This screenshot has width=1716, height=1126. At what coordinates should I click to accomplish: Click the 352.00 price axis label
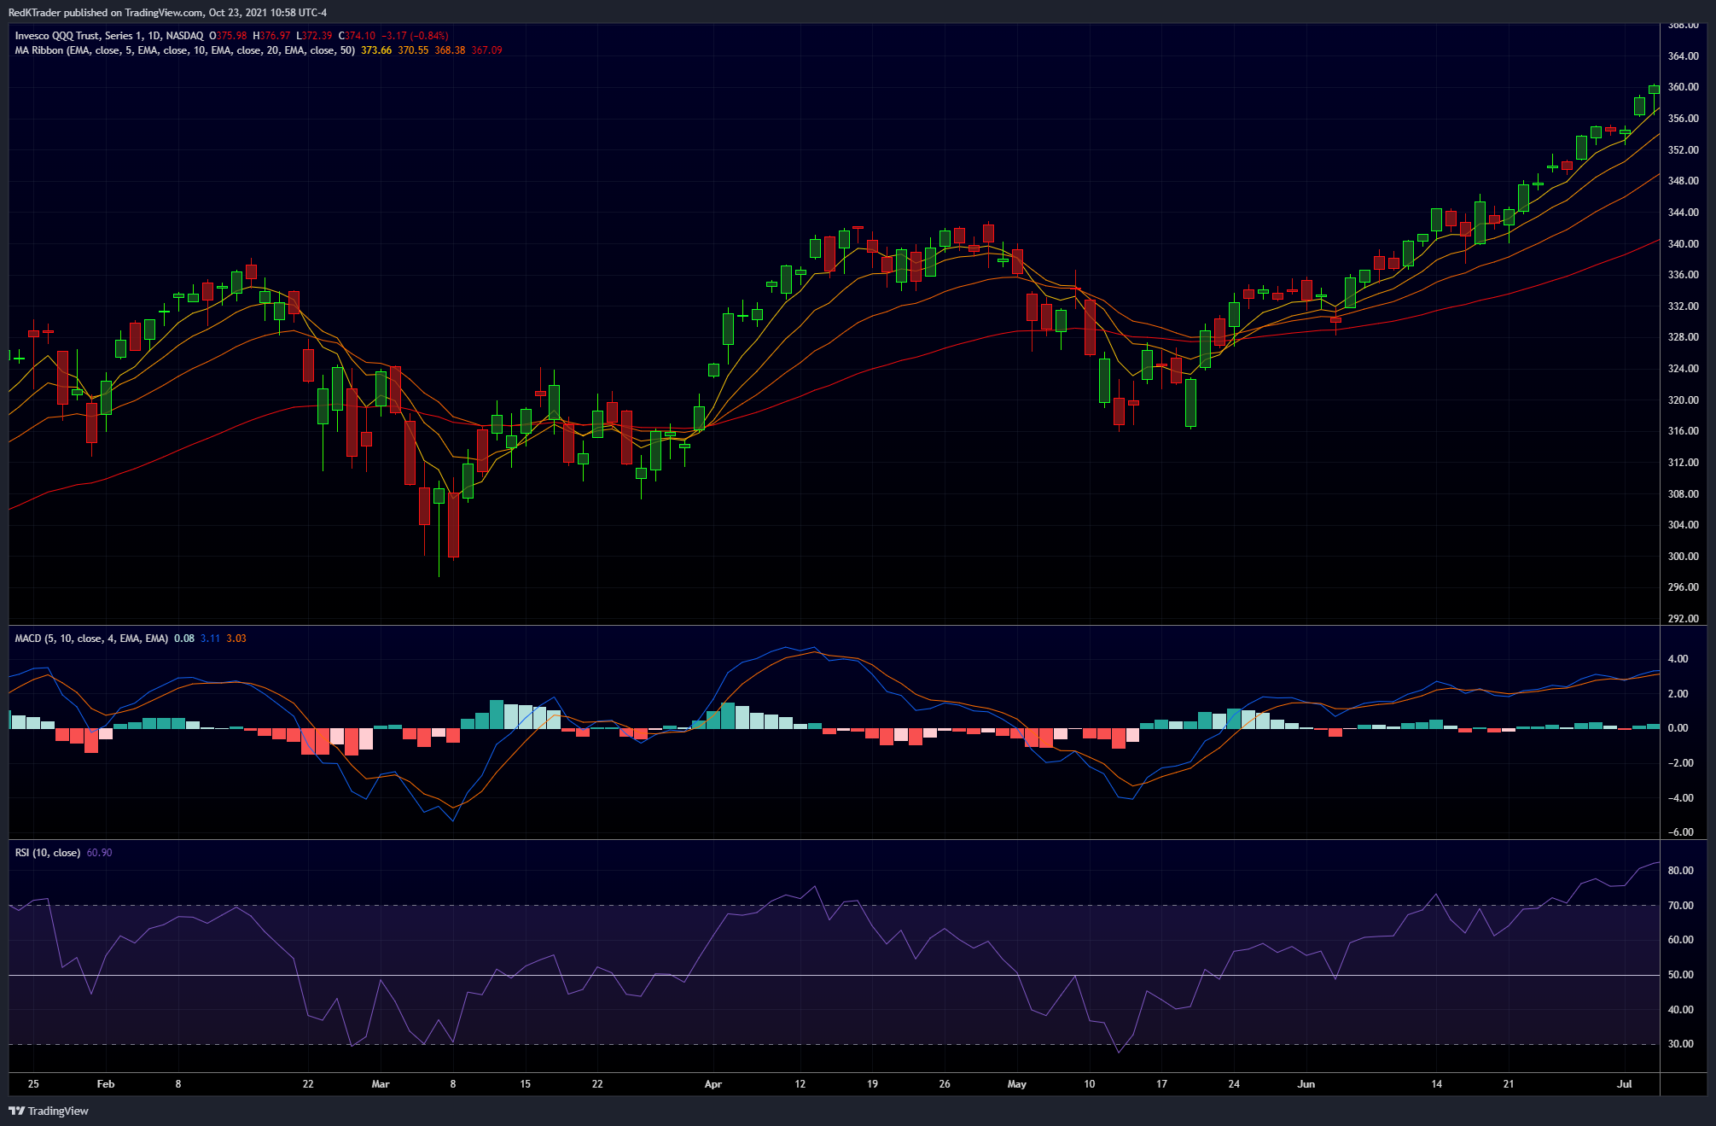pos(1683,150)
